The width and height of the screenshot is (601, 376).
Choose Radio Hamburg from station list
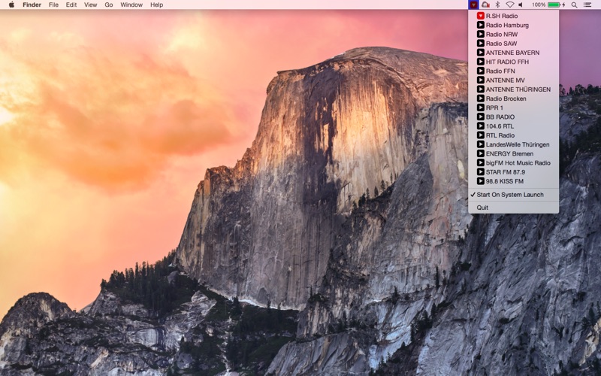[x=507, y=25]
